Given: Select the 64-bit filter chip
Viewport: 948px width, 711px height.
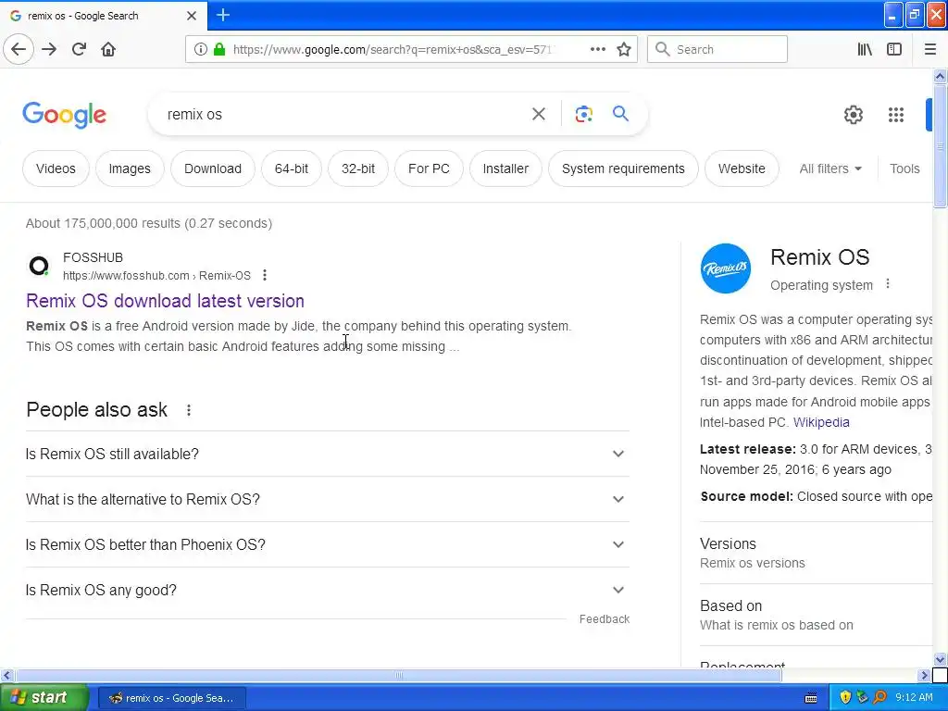Looking at the screenshot, I should click(x=292, y=168).
